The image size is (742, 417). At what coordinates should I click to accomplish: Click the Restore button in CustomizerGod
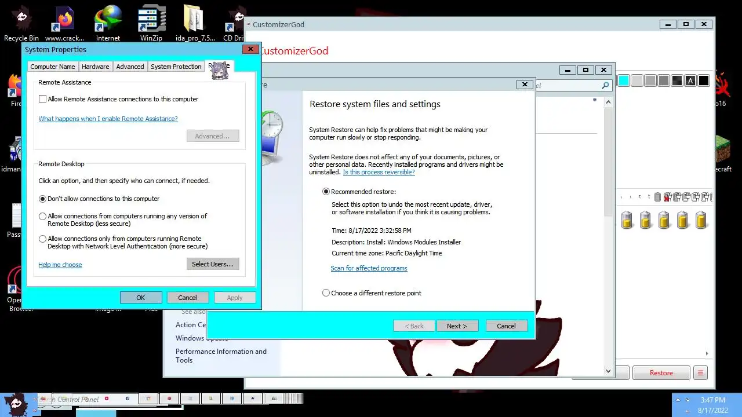(661, 373)
